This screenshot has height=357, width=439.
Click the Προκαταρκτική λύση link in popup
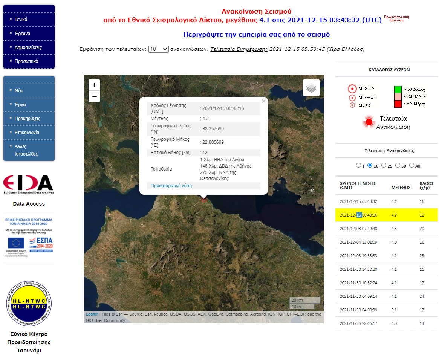click(171, 186)
